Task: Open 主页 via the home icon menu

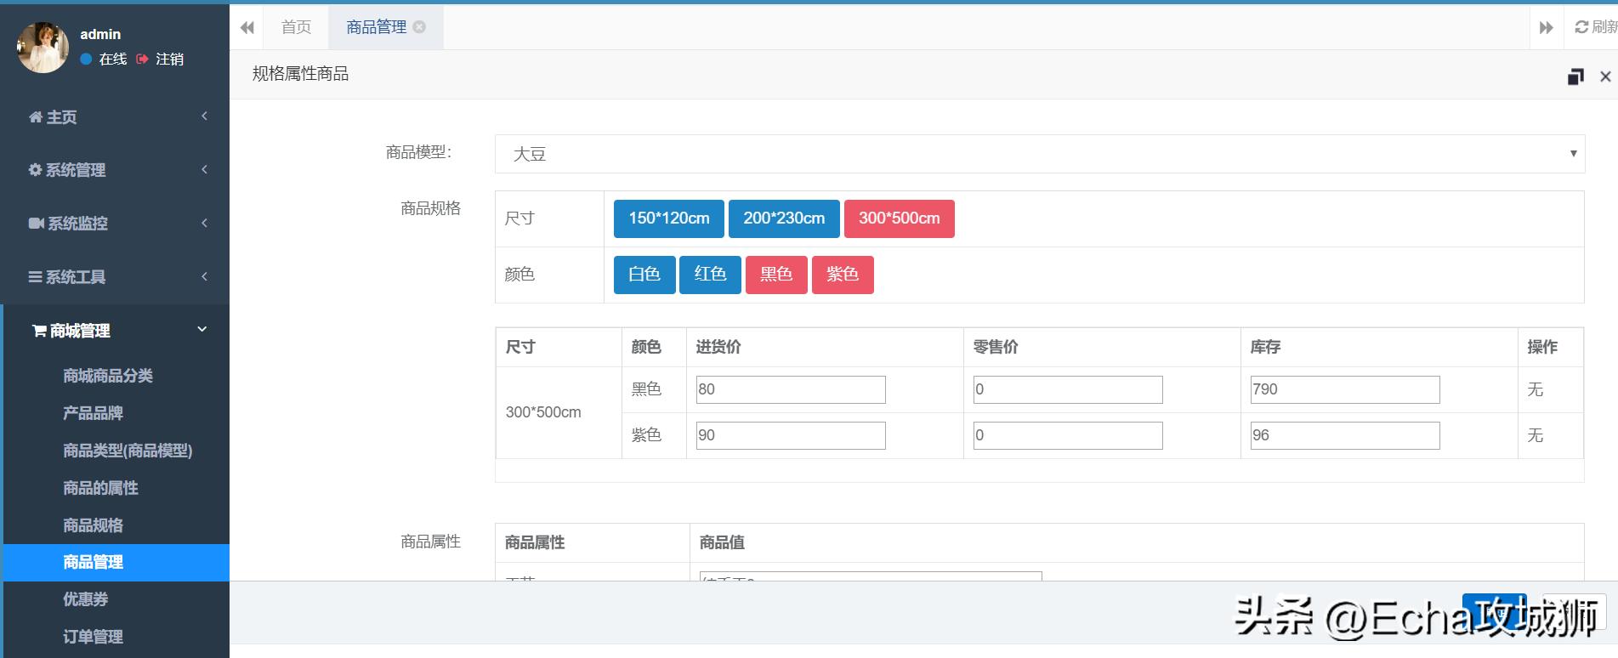Action: pyautogui.click(x=36, y=117)
